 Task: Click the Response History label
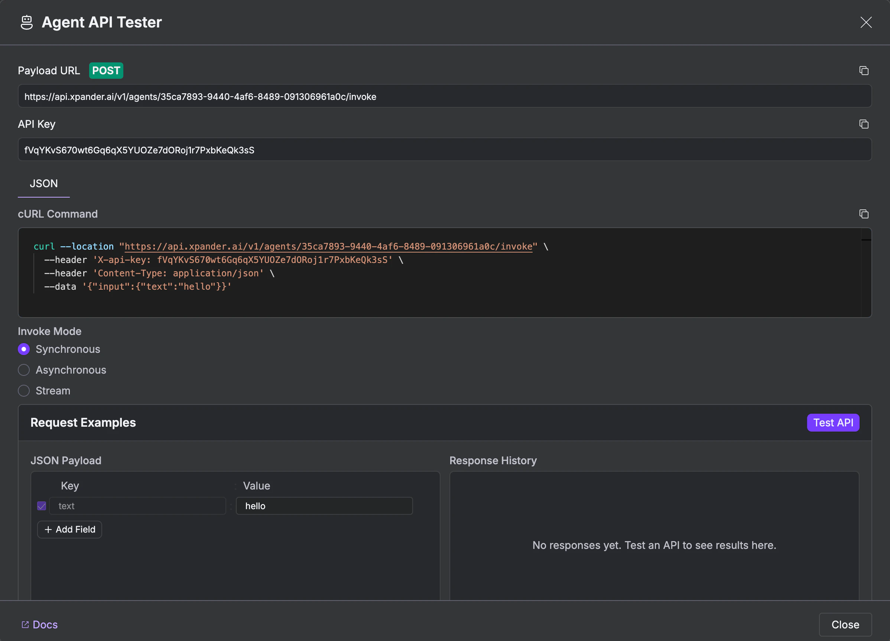[x=493, y=460]
